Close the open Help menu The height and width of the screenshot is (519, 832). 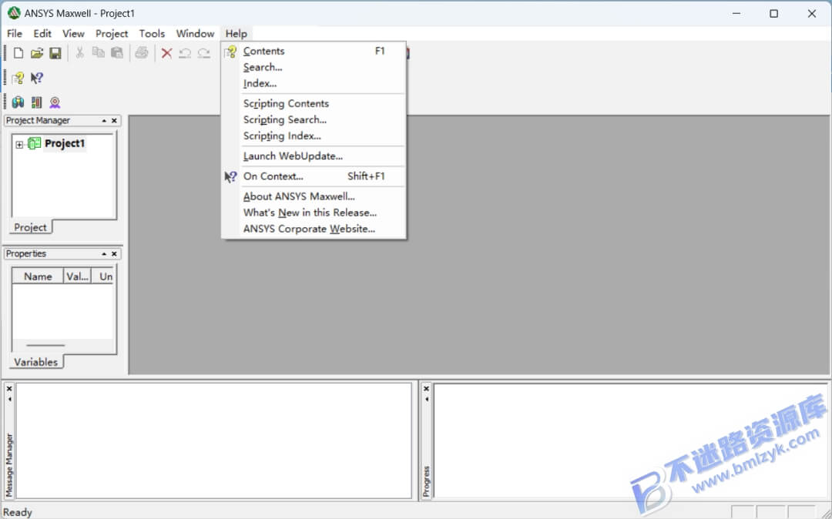click(x=237, y=33)
